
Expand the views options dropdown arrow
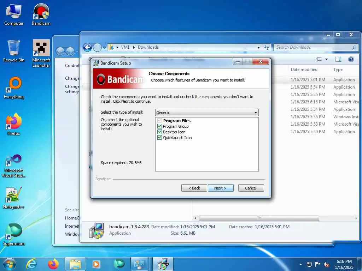tap(326, 59)
